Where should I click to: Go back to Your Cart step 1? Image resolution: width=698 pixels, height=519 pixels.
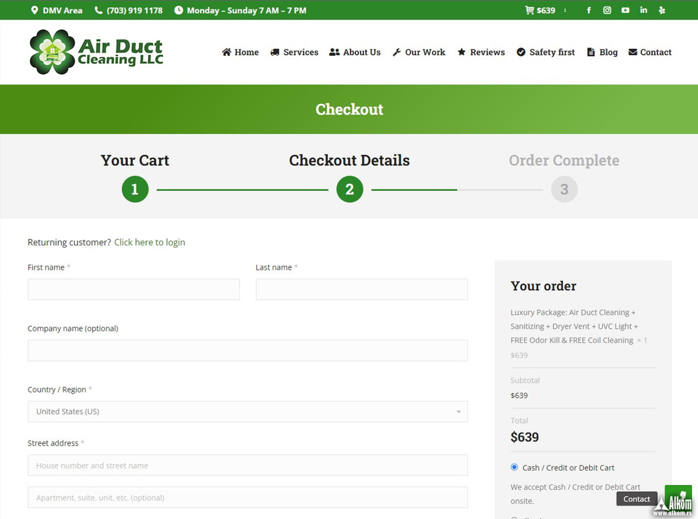[x=135, y=189]
